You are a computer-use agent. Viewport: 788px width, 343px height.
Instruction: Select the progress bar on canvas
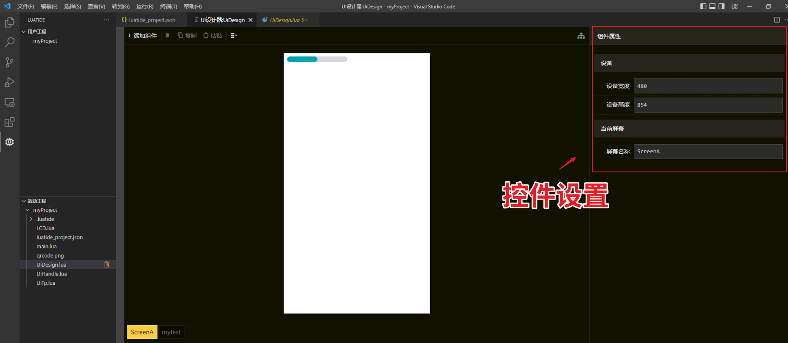pos(317,59)
